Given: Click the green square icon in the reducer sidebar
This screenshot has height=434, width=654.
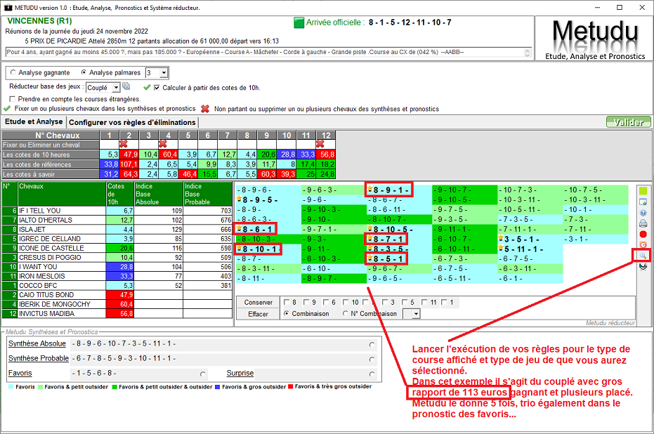Looking at the screenshot, I should (x=643, y=191).
